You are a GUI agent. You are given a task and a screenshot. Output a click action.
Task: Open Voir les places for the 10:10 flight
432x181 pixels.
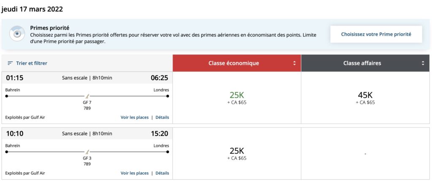[x=135, y=173]
